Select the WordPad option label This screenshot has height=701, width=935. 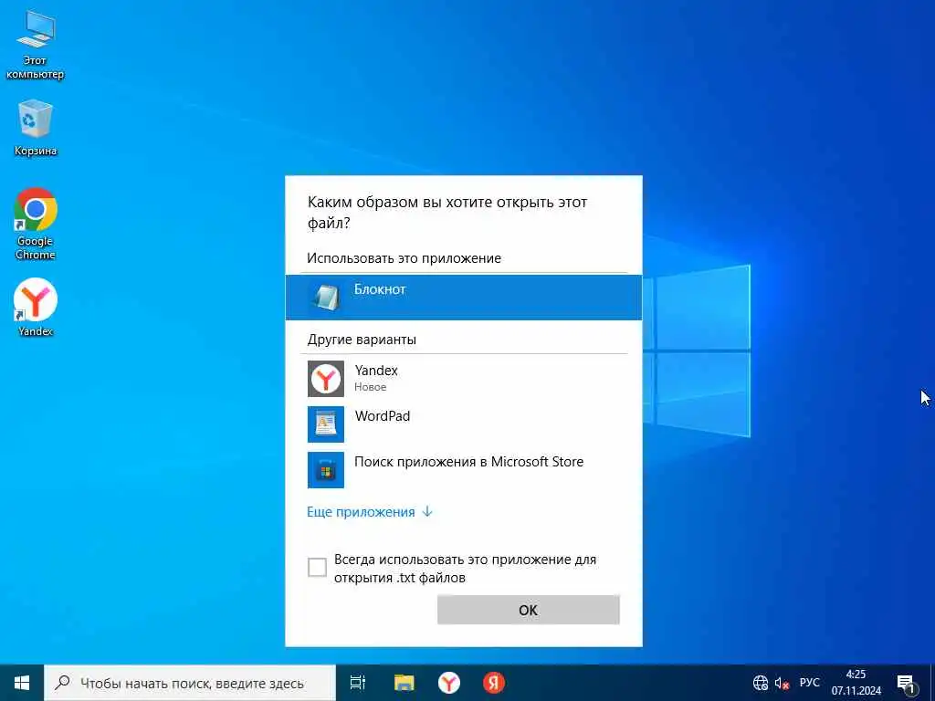(x=383, y=416)
